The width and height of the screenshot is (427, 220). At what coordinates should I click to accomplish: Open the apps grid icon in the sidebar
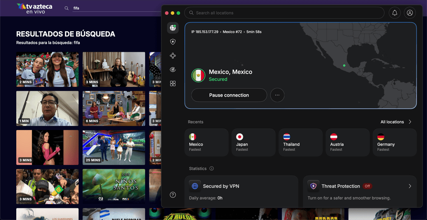173,84
